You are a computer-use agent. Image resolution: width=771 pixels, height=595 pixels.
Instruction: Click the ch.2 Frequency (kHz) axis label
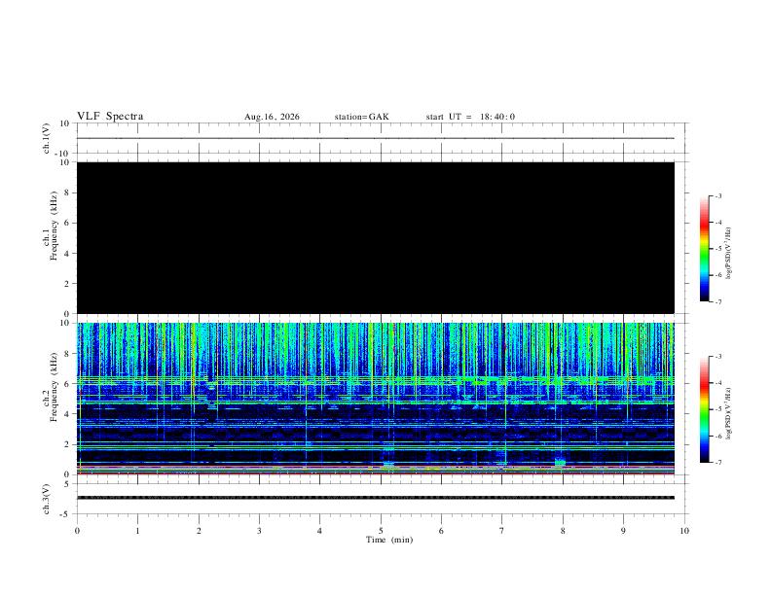51,399
